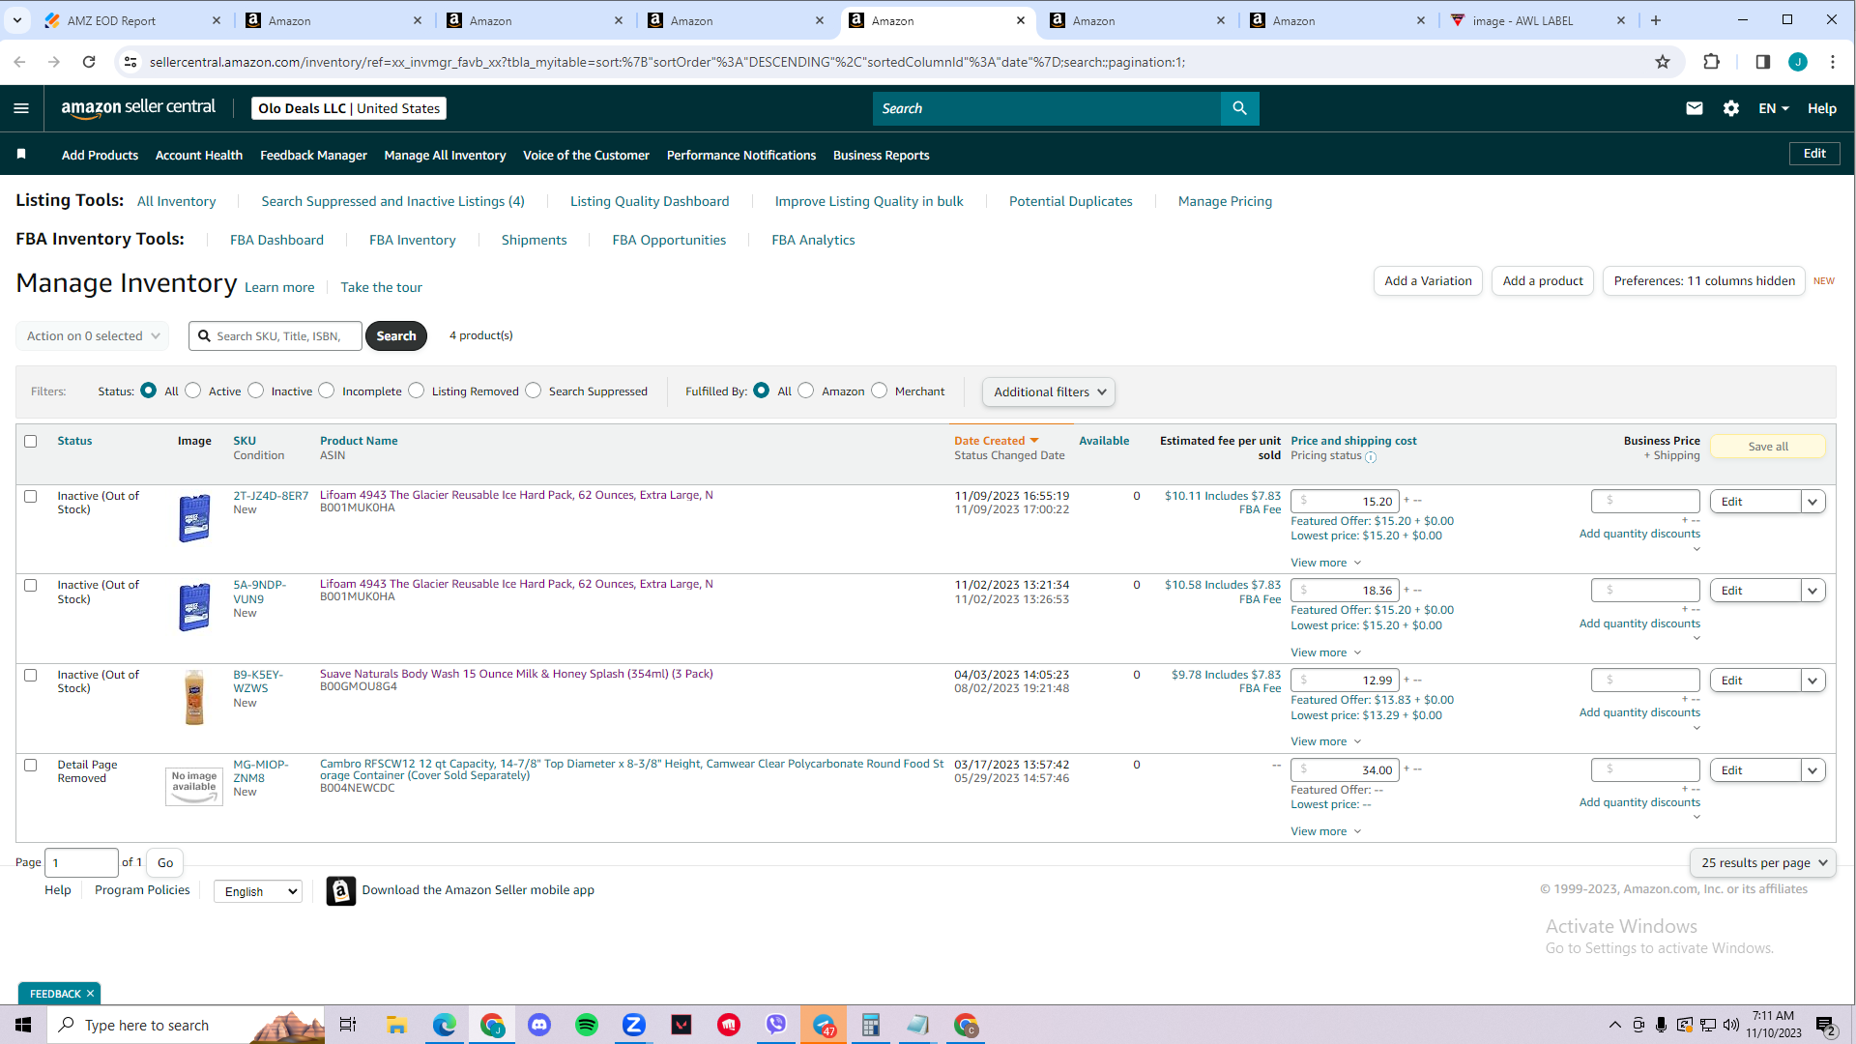
Task: Open the Manage Pricing link
Action: (x=1225, y=201)
